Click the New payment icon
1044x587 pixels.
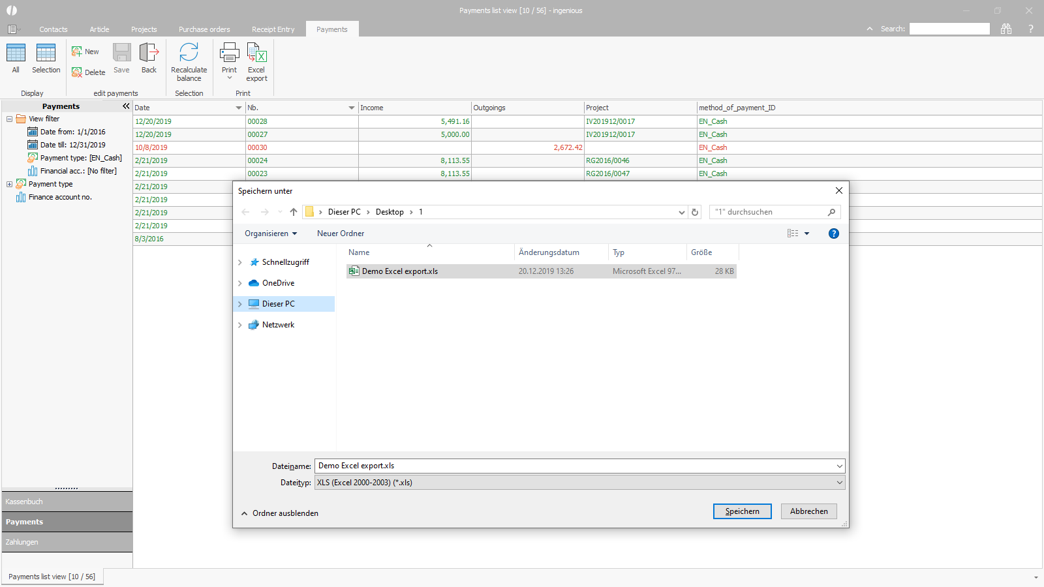coord(78,52)
